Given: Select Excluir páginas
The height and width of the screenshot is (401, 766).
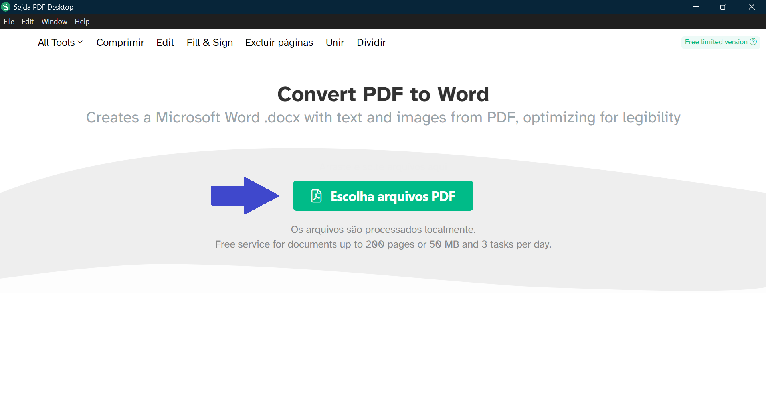Looking at the screenshot, I should pos(279,42).
